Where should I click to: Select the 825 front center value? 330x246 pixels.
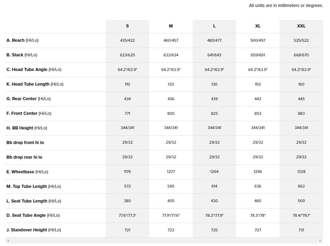point(214,113)
